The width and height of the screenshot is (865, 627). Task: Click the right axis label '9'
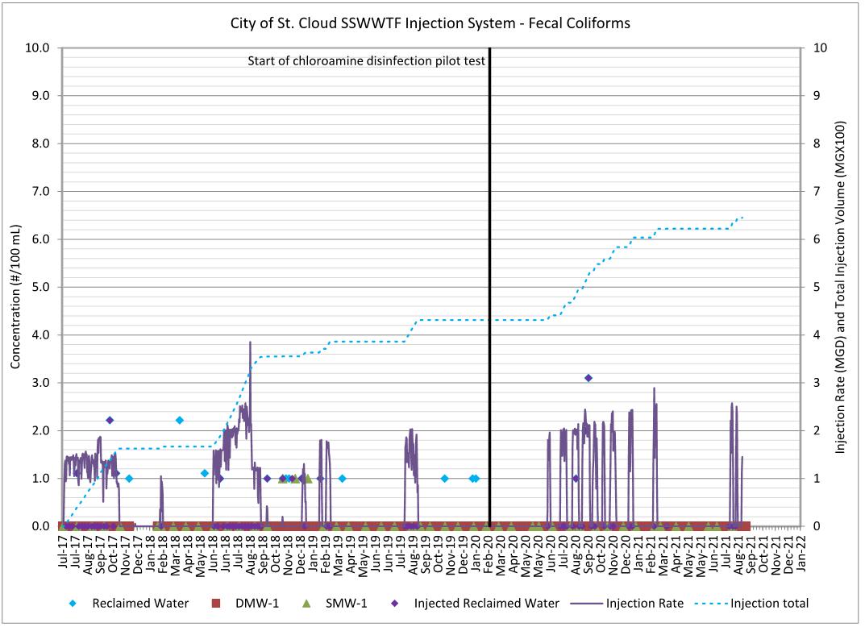817,96
